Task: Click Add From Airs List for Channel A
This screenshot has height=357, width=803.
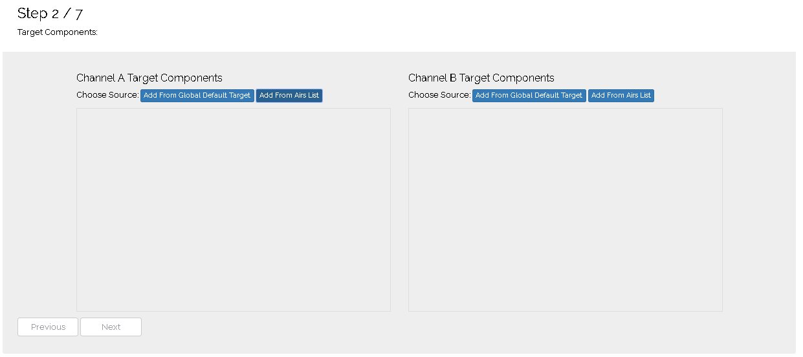Action: 289,96
